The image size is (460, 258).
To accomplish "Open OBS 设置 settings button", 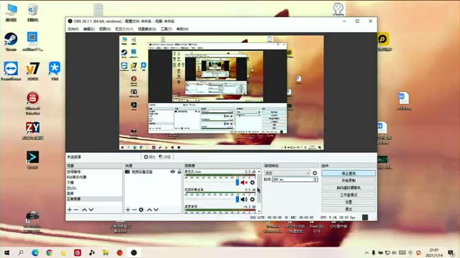I will click(x=348, y=202).
